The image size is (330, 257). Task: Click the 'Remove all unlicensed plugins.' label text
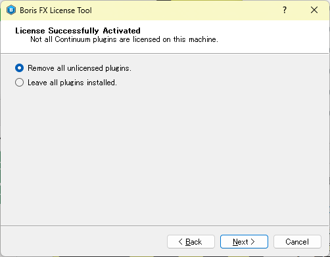coord(80,68)
